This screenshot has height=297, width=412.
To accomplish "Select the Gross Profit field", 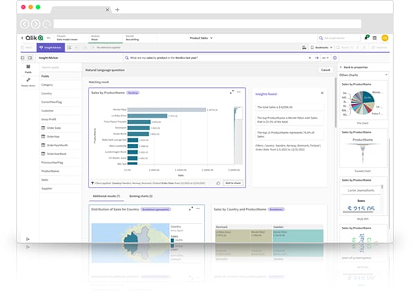I will [60, 119].
